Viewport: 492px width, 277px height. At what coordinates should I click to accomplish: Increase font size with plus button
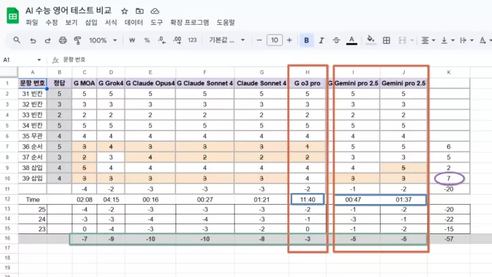coord(289,40)
